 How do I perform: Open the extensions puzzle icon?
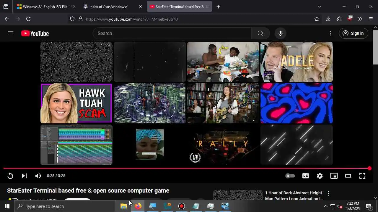tap(339, 19)
